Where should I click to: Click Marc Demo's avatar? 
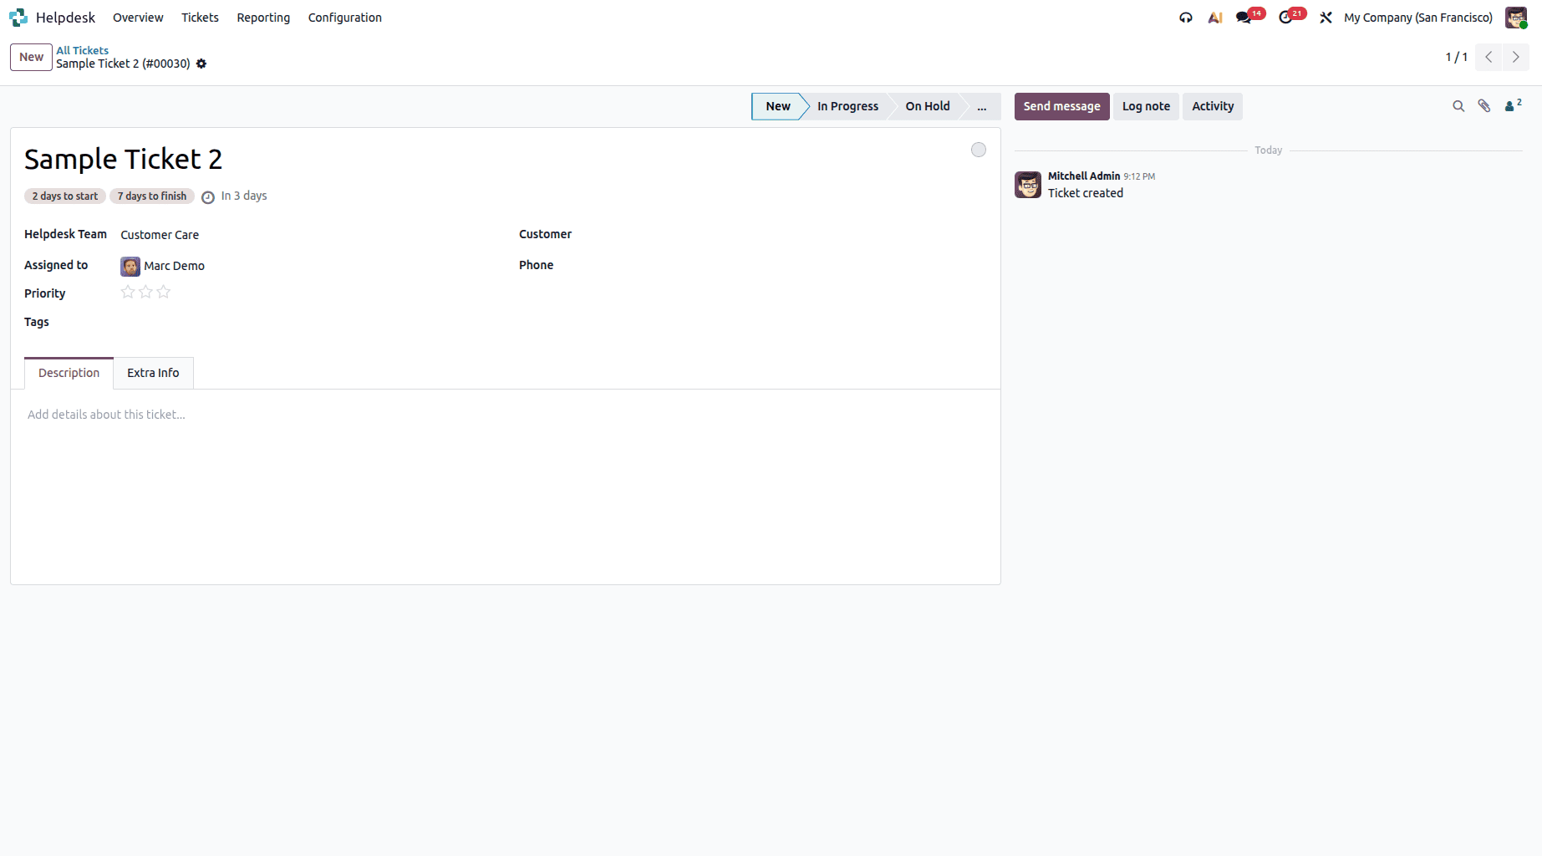pos(130,267)
